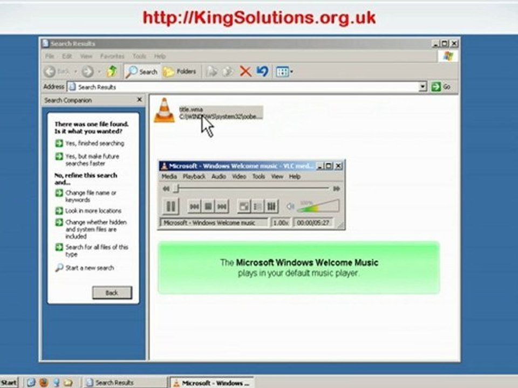The width and height of the screenshot is (518, 388).
Task: Open the Edit menu in Explorer
Action: click(x=67, y=57)
